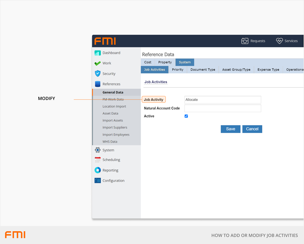Select Import Suppliers in the sidebar
The height and width of the screenshot is (244, 304).
click(115, 127)
